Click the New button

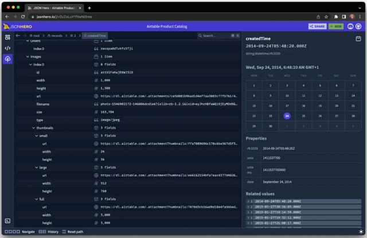tap(336, 26)
